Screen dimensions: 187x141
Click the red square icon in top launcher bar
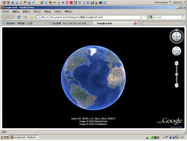point(71,2)
